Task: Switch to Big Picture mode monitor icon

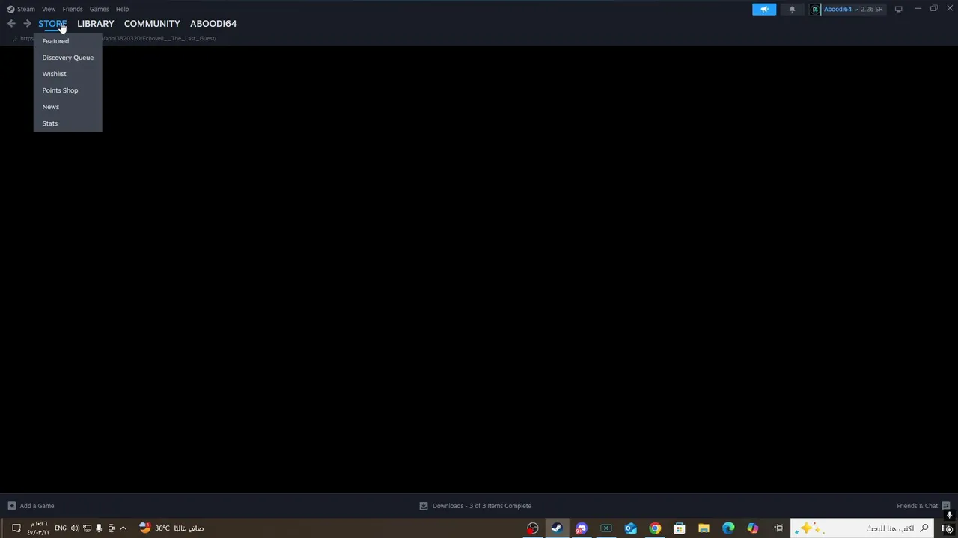Action: pos(898,9)
